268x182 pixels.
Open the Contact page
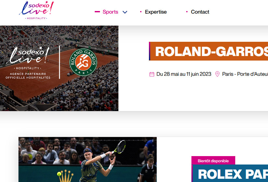200,12
